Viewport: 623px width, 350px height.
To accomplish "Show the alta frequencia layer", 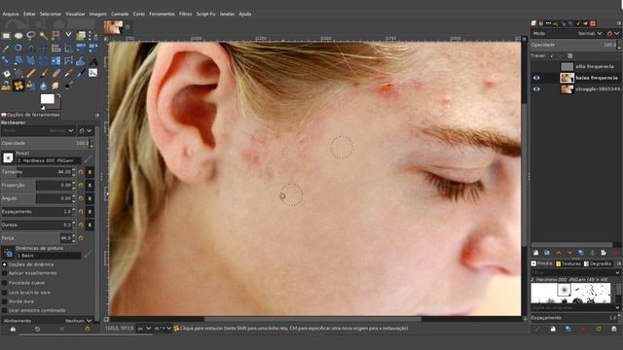I will tap(536, 66).
